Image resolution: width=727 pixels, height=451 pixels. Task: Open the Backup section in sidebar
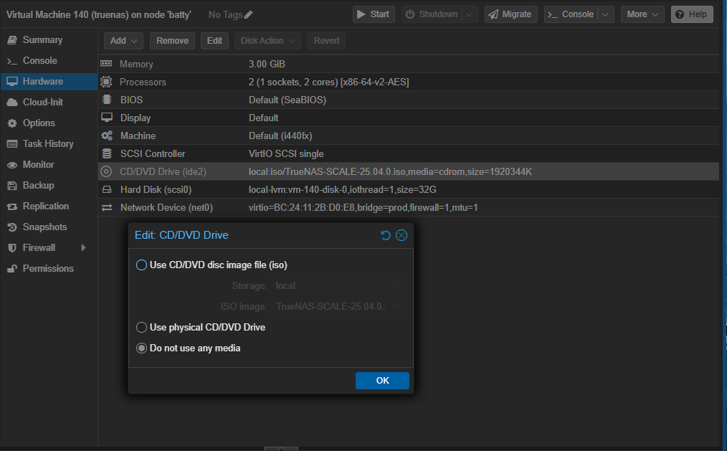click(38, 185)
